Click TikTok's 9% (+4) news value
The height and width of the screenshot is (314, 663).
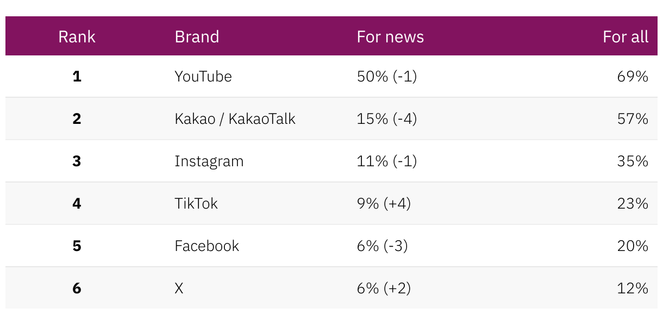click(x=384, y=204)
